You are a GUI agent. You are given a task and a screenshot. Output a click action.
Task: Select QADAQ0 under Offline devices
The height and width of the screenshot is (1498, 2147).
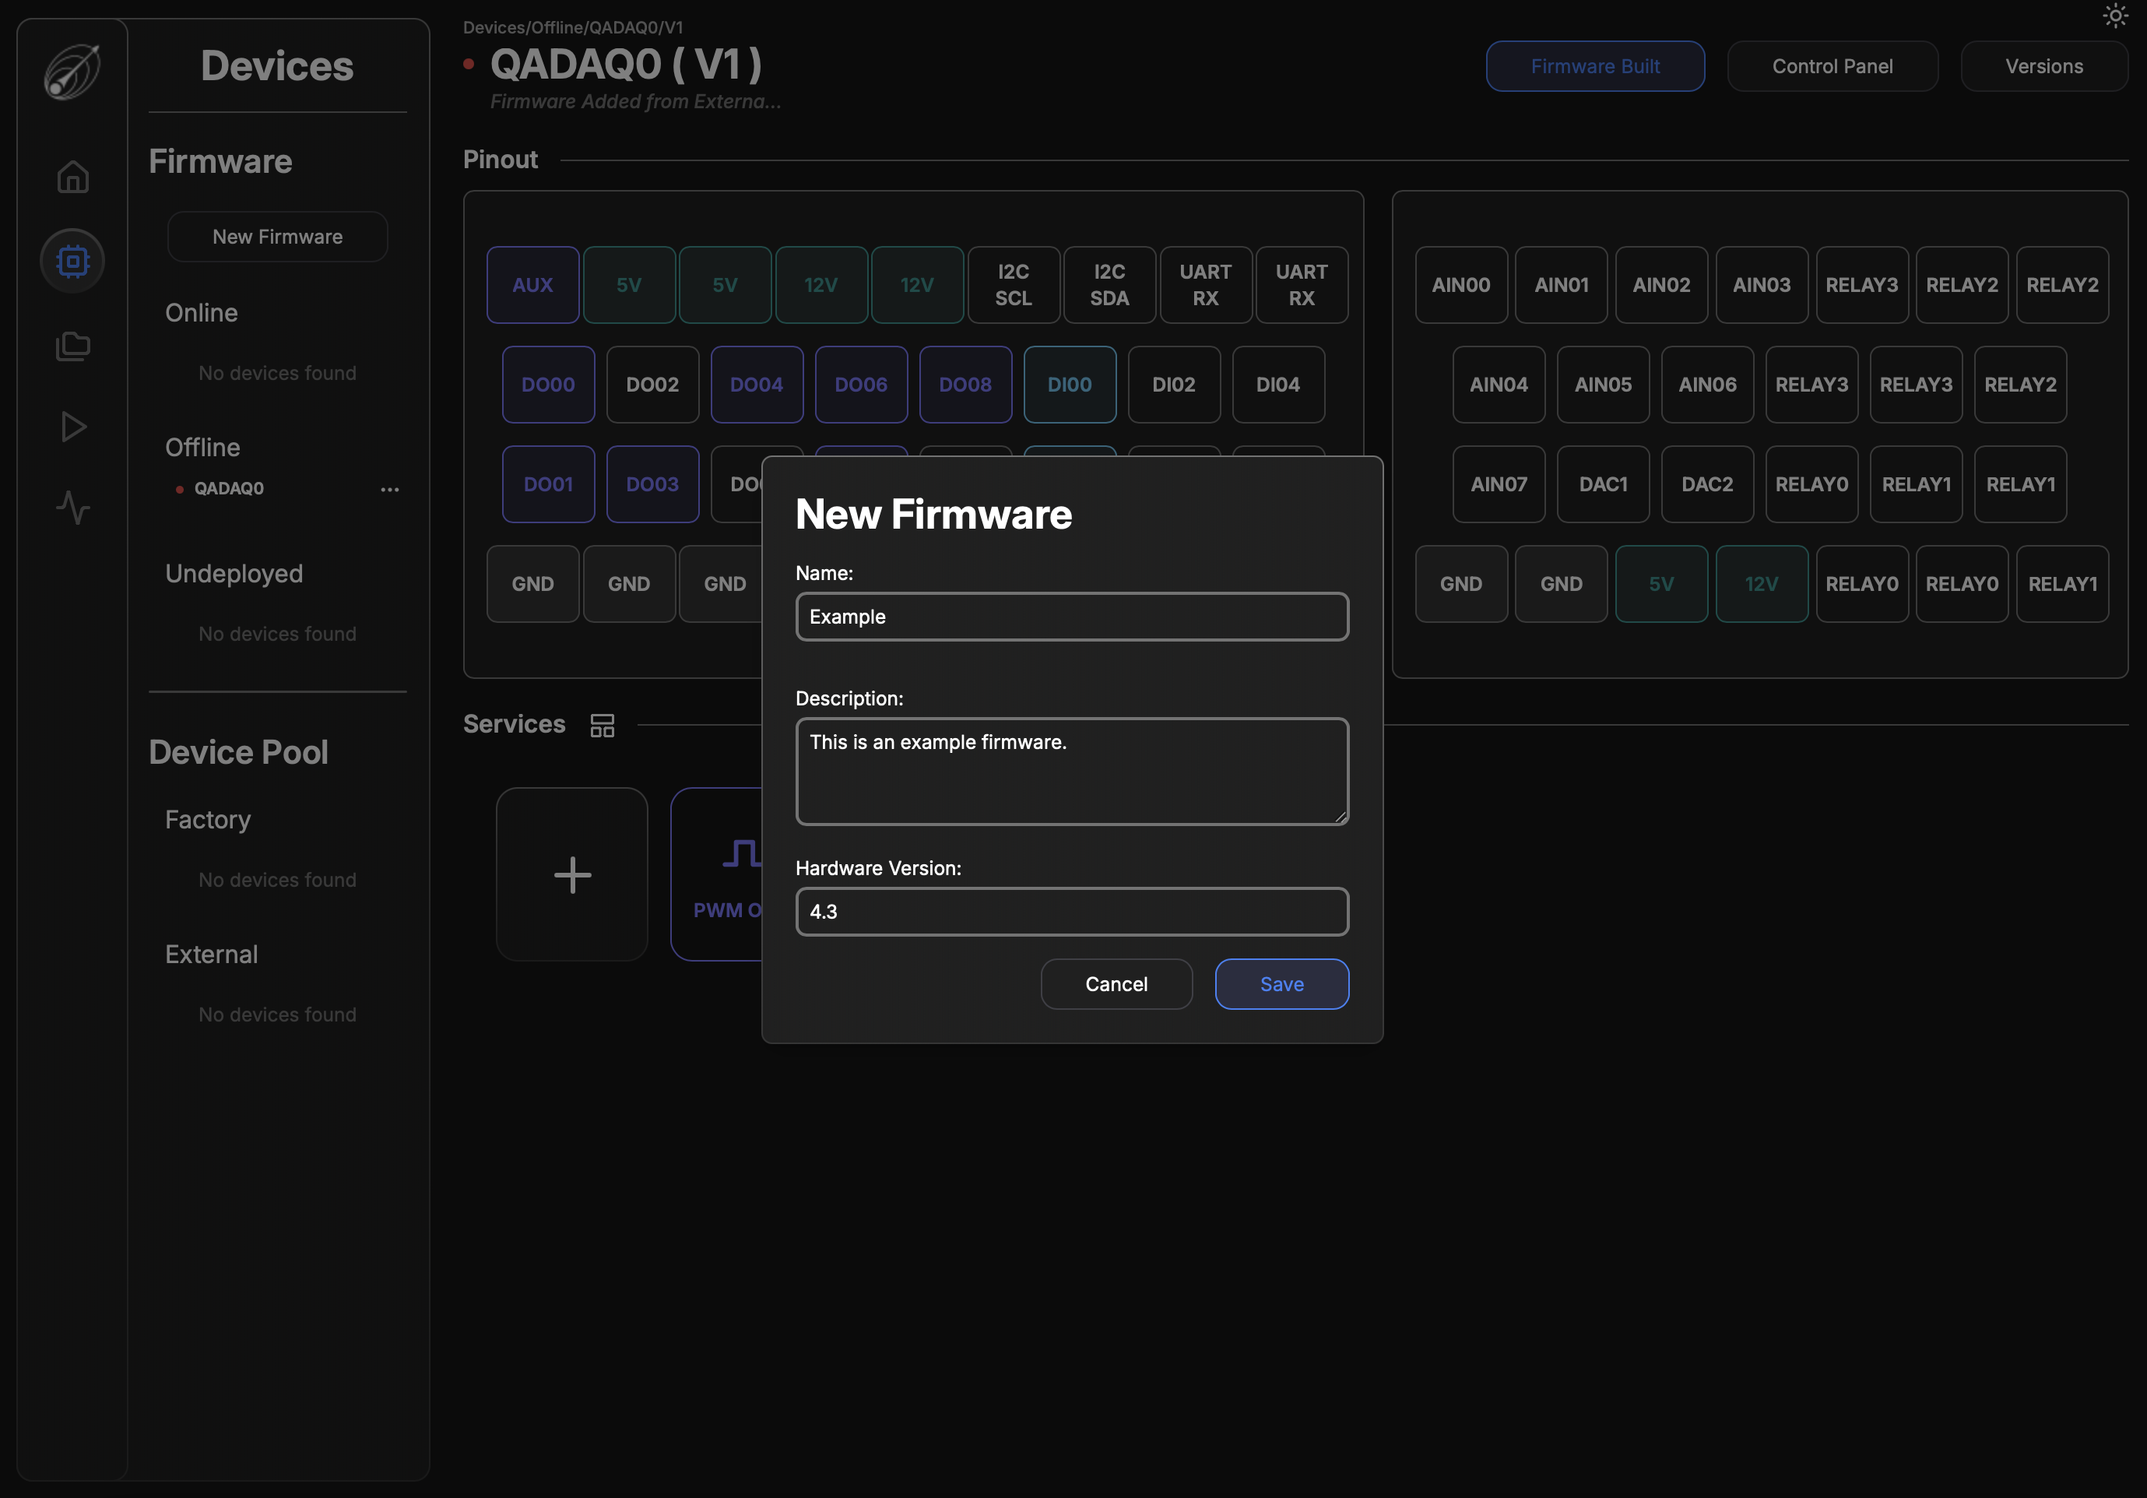229,489
